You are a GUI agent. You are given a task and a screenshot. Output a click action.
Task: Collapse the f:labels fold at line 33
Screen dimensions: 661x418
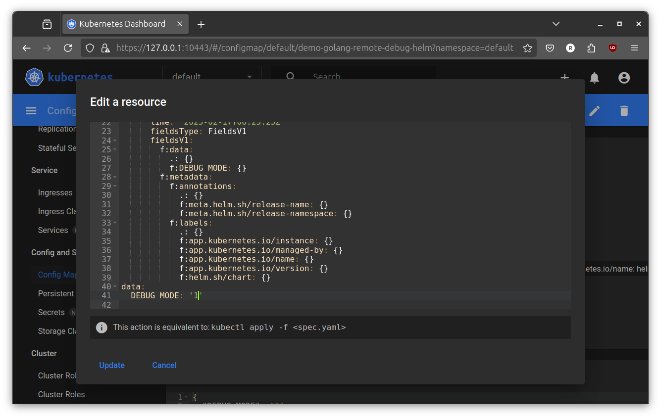[115, 223]
